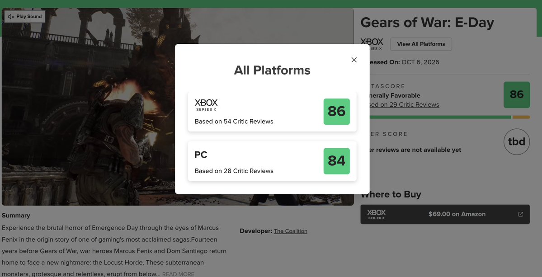Viewport: 542px width, 277px height.
Task: Open The Coalition developer link
Action: point(290,231)
